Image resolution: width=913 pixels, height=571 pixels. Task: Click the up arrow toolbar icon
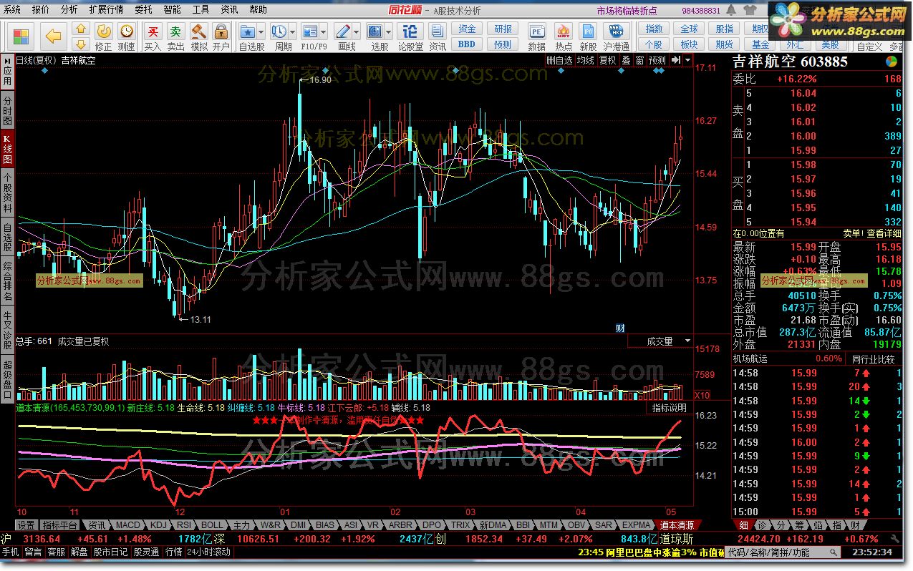pos(81,29)
